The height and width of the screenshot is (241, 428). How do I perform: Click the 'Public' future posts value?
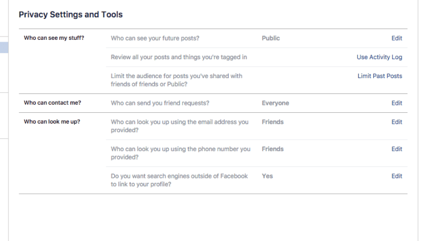270,38
